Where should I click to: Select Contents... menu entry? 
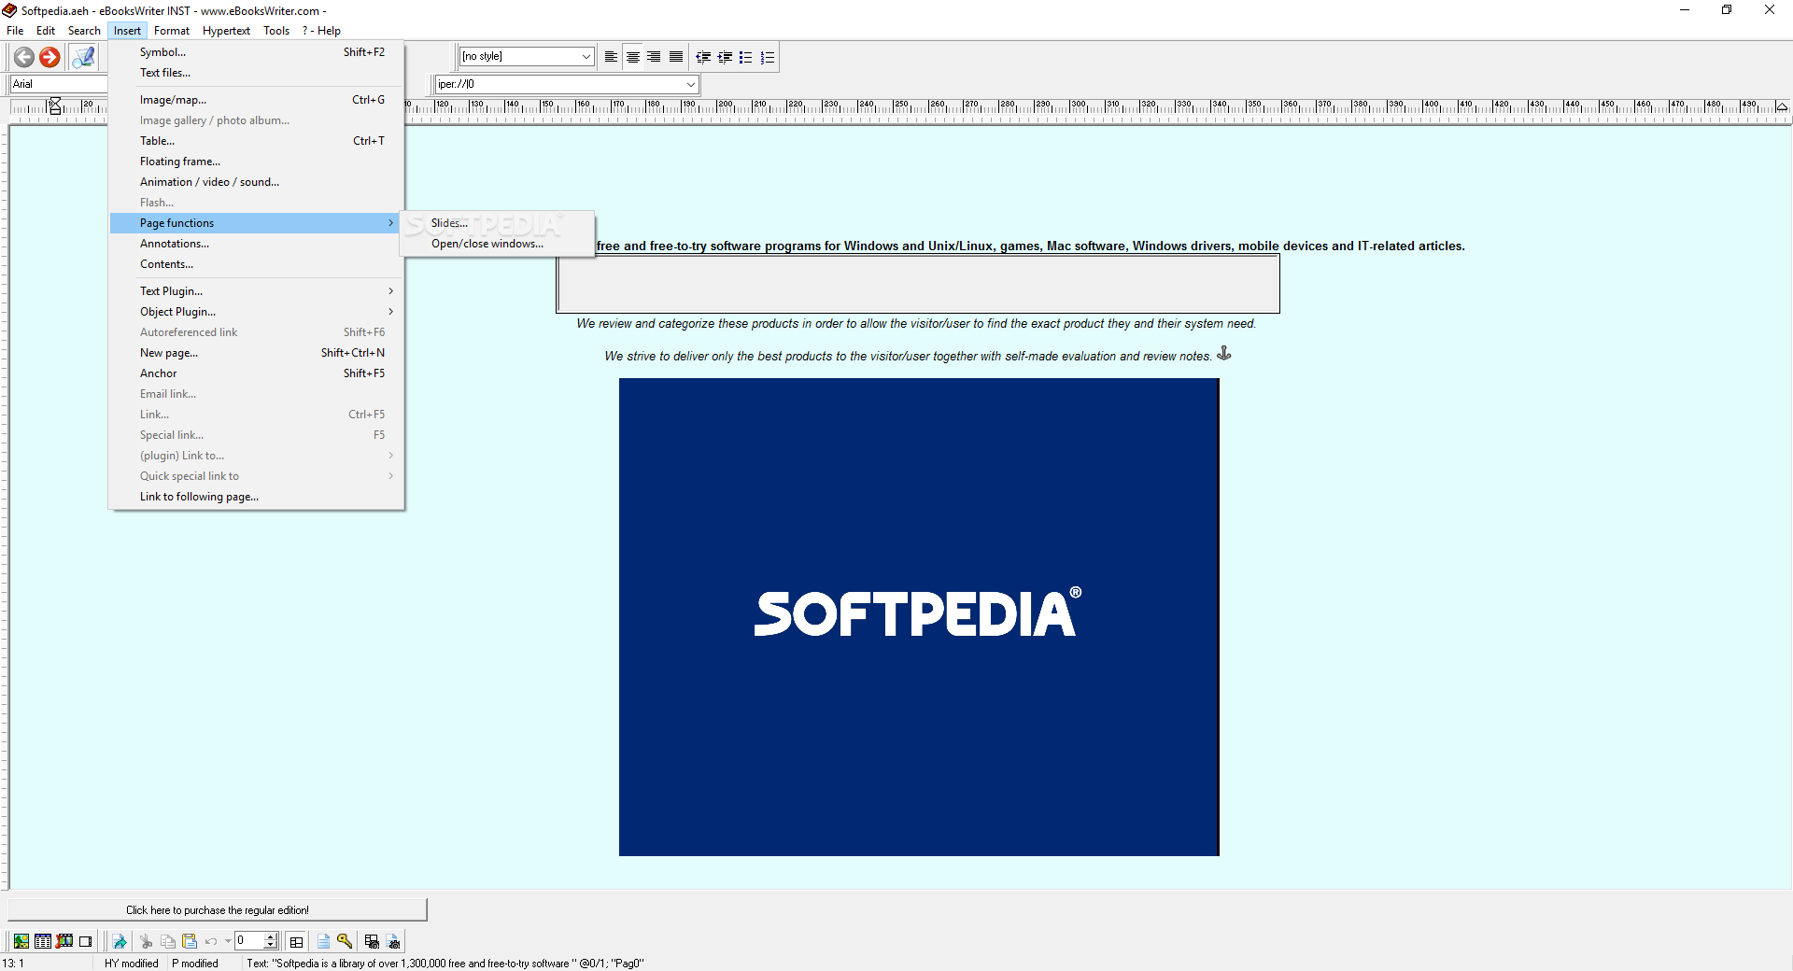pos(257,264)
